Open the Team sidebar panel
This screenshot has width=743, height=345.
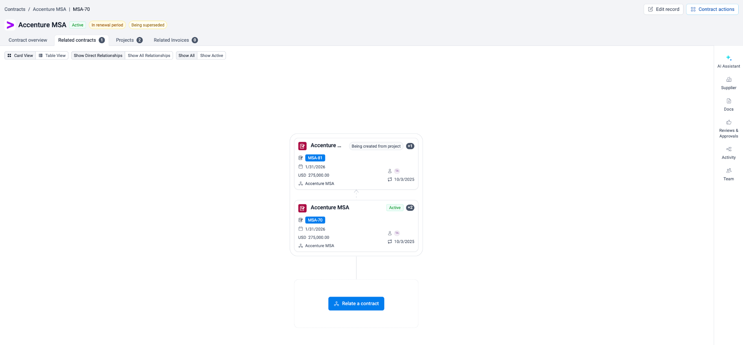[x=728, y=174]
